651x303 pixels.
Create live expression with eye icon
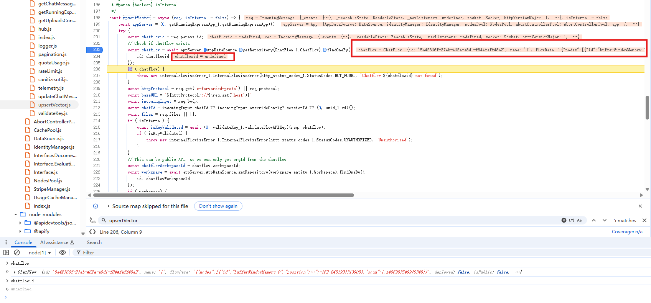tap(63, 252)
